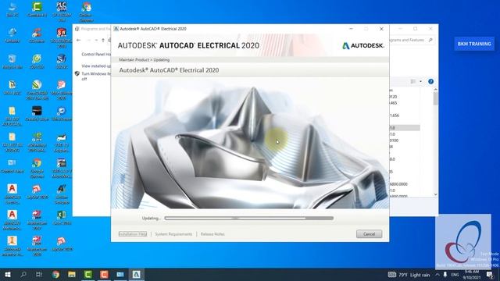
Task: Click Turn Windows features on or off
Action: 96,76
